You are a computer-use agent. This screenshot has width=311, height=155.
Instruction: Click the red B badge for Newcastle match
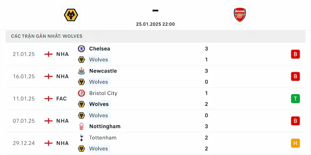point(295,76)
